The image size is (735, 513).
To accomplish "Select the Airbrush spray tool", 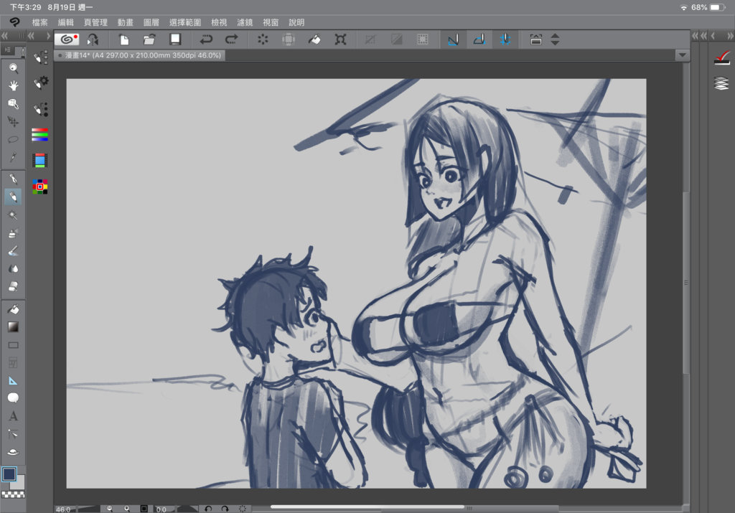I will tap(13, 215).
